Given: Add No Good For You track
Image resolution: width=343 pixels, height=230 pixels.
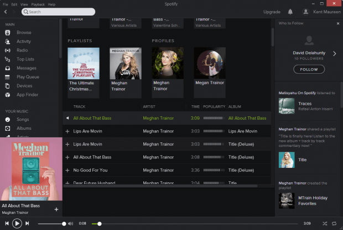Looking at the screenshot, I should point(67,170).
